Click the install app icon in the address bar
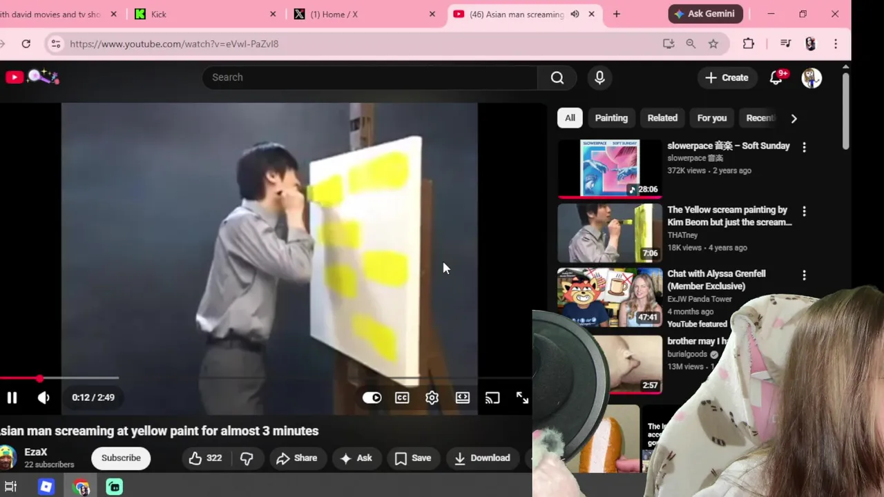The image size is (884, 497). (668, 43)
